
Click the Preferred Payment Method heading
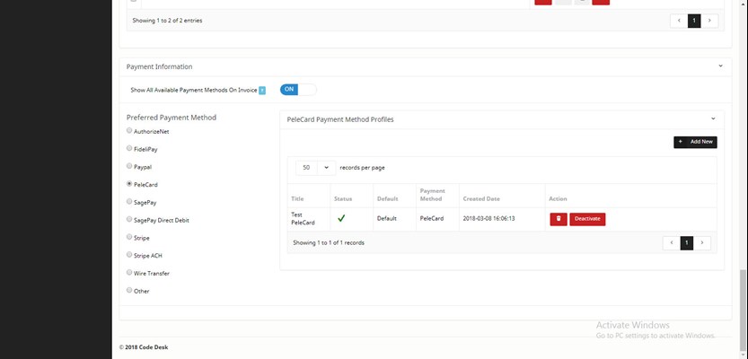click(172, 118)
